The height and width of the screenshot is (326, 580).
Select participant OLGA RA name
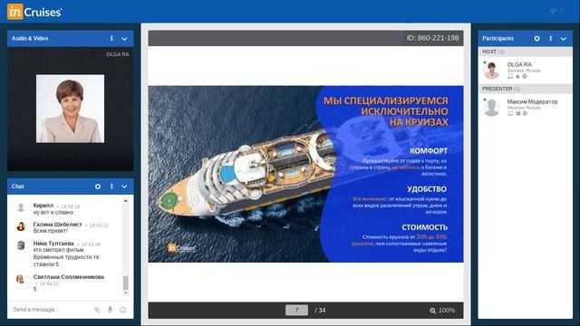(x=519, y=64)
